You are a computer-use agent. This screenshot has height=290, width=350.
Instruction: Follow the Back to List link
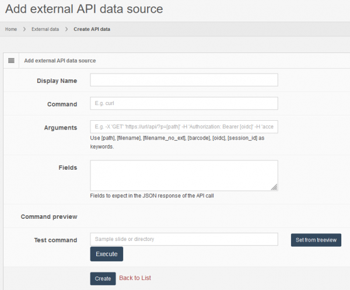click(135, 278)
